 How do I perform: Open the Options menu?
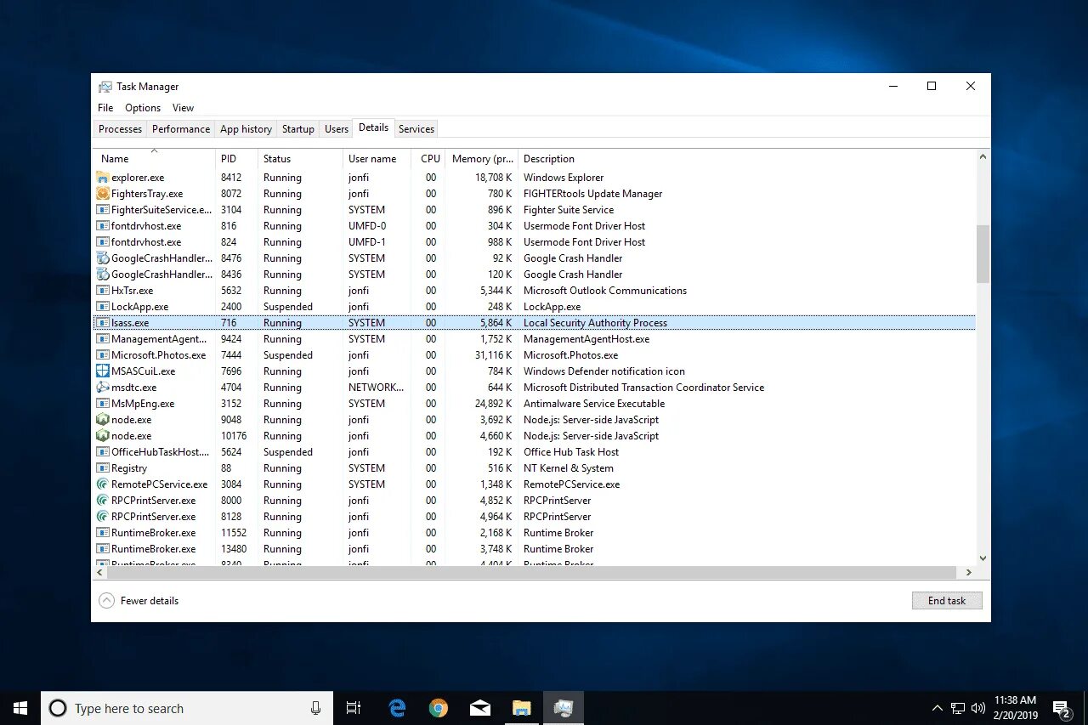[143, 108]
